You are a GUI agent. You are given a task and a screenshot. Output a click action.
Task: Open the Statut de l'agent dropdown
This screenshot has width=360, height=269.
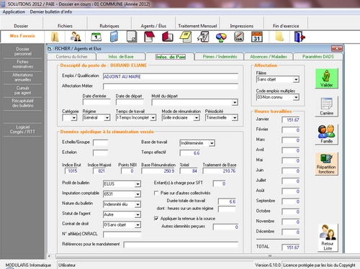[x=138, y=214]
